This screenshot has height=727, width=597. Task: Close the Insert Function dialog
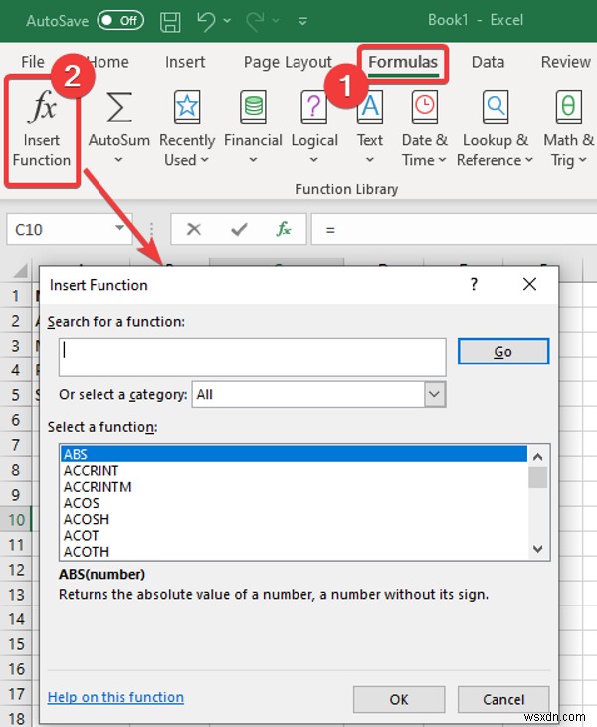[529, 284]
